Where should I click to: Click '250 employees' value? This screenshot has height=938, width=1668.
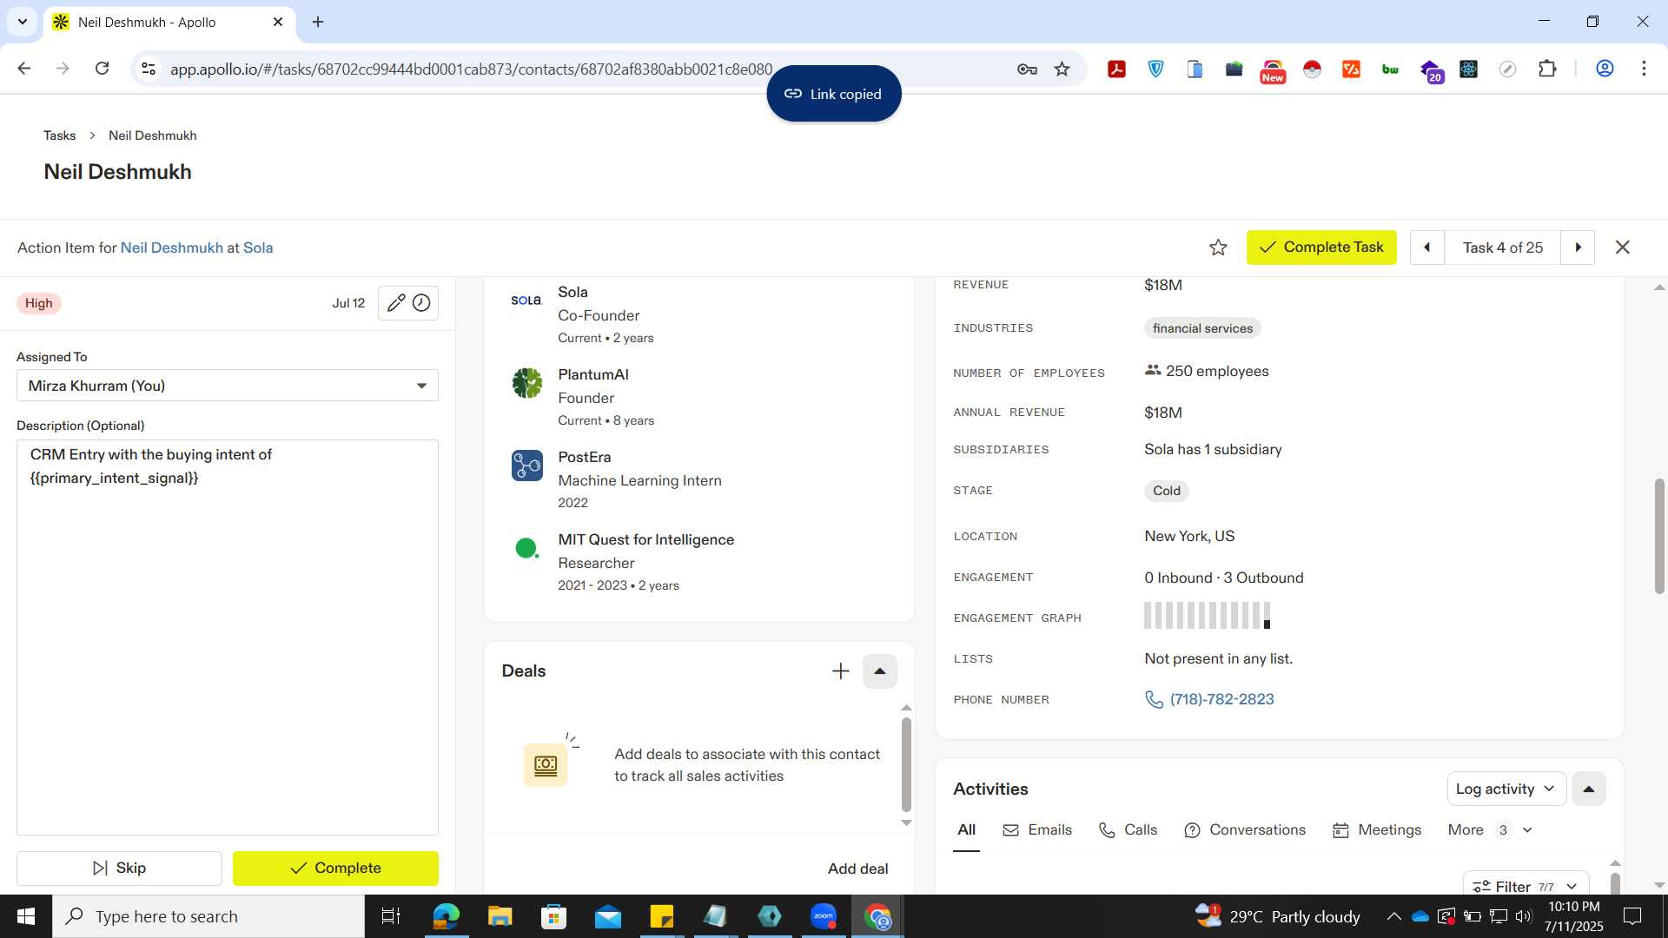click(1216, 372)
